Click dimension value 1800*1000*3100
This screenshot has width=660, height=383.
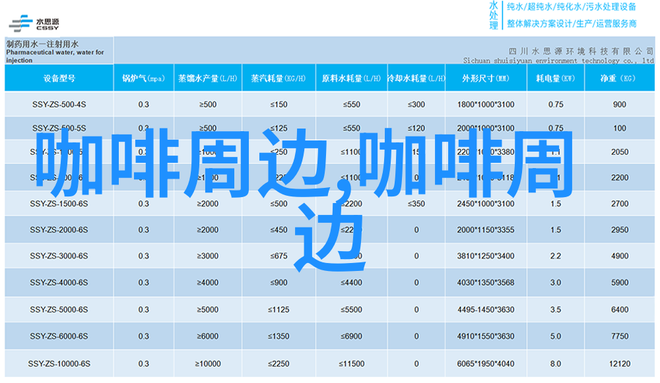[x=486, y=104]
